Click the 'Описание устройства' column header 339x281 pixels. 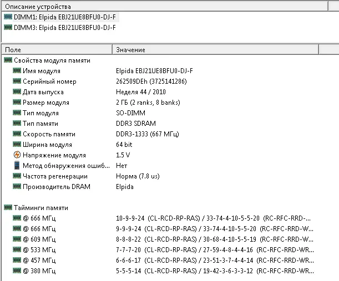[165, 7]
